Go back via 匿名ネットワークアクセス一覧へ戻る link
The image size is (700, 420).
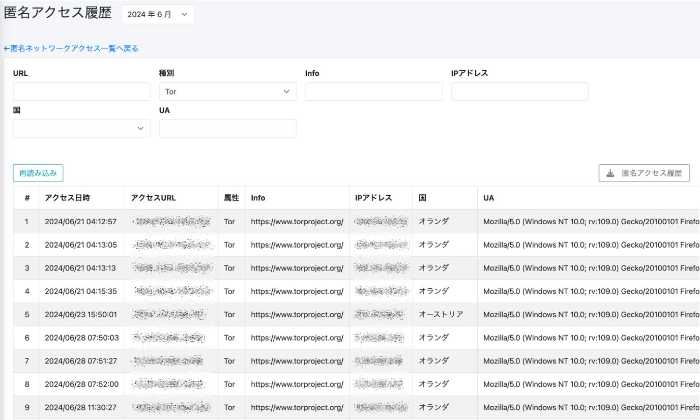(x=71, y=48)
